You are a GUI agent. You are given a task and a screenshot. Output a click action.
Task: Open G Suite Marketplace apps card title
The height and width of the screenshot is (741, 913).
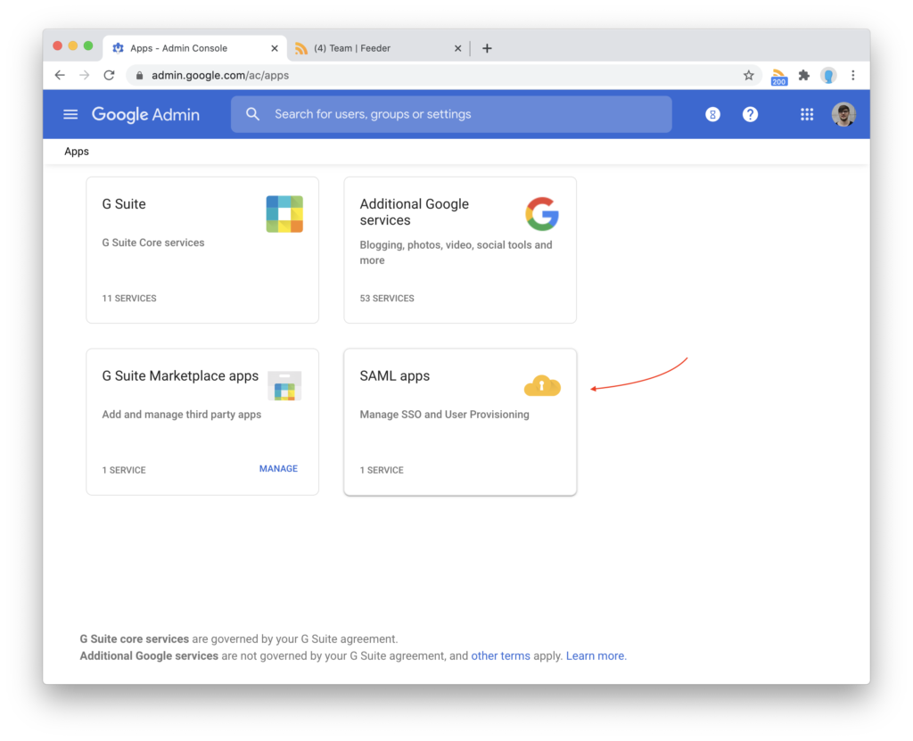[180, 375]
